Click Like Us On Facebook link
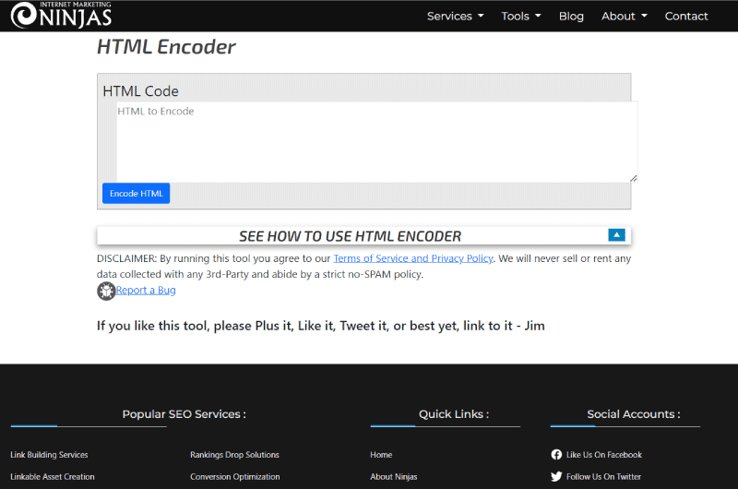 (604, 455)
